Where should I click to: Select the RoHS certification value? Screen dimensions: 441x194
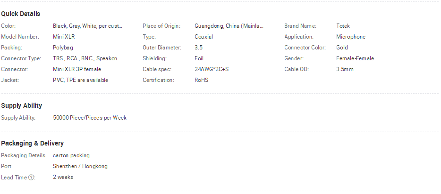pos(201,80)
